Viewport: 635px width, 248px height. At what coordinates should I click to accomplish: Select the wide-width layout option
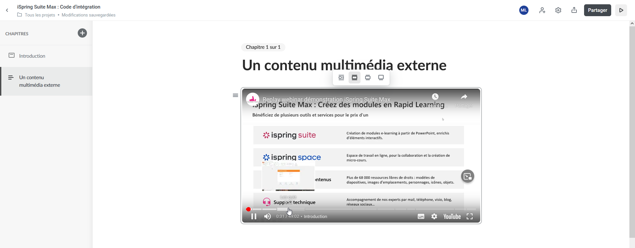pos(368,77)
